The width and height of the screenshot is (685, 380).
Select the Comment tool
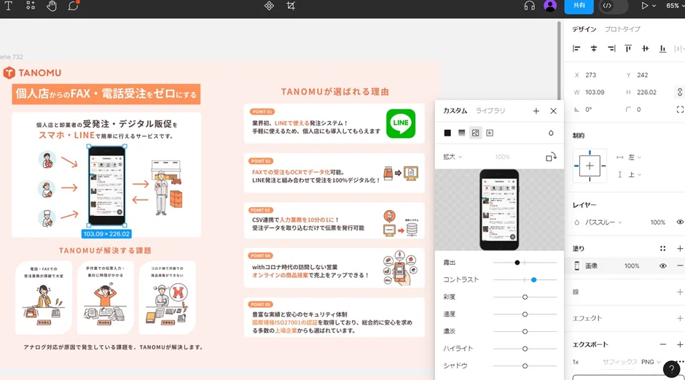[73, 6]
